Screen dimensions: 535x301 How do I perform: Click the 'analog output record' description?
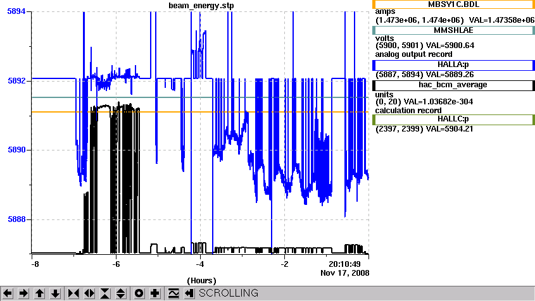coord(414,54)
